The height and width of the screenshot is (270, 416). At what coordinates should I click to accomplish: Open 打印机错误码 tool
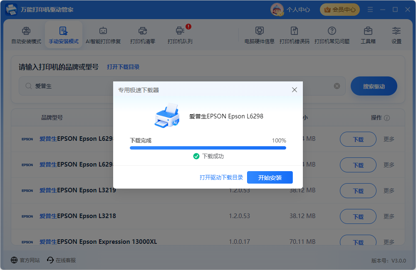click(x=294, y=35)
